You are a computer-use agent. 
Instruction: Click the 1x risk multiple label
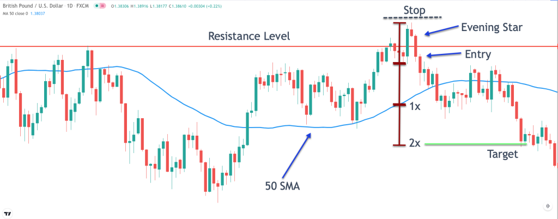[x=415, y=106]
